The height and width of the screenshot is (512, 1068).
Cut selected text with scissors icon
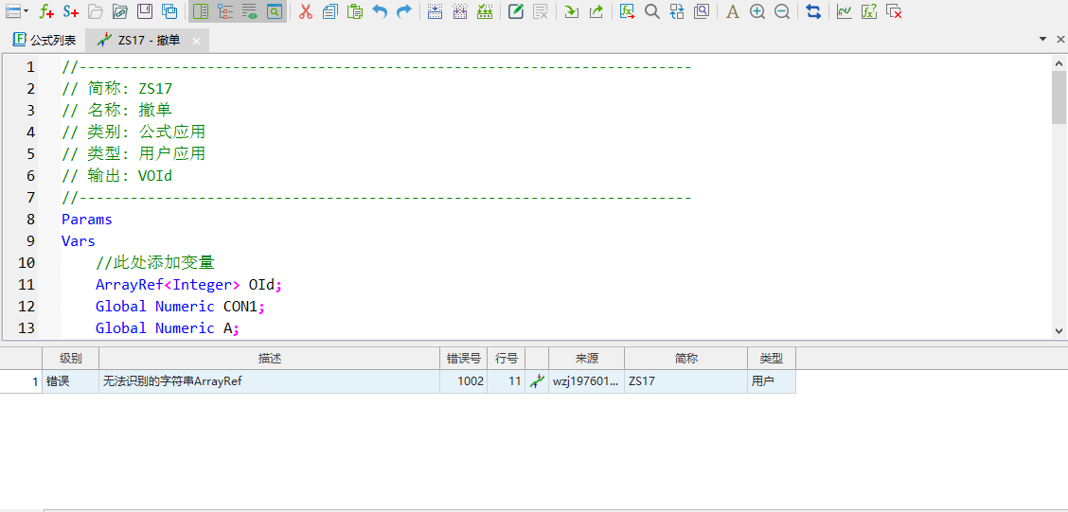tap(305, 11)
